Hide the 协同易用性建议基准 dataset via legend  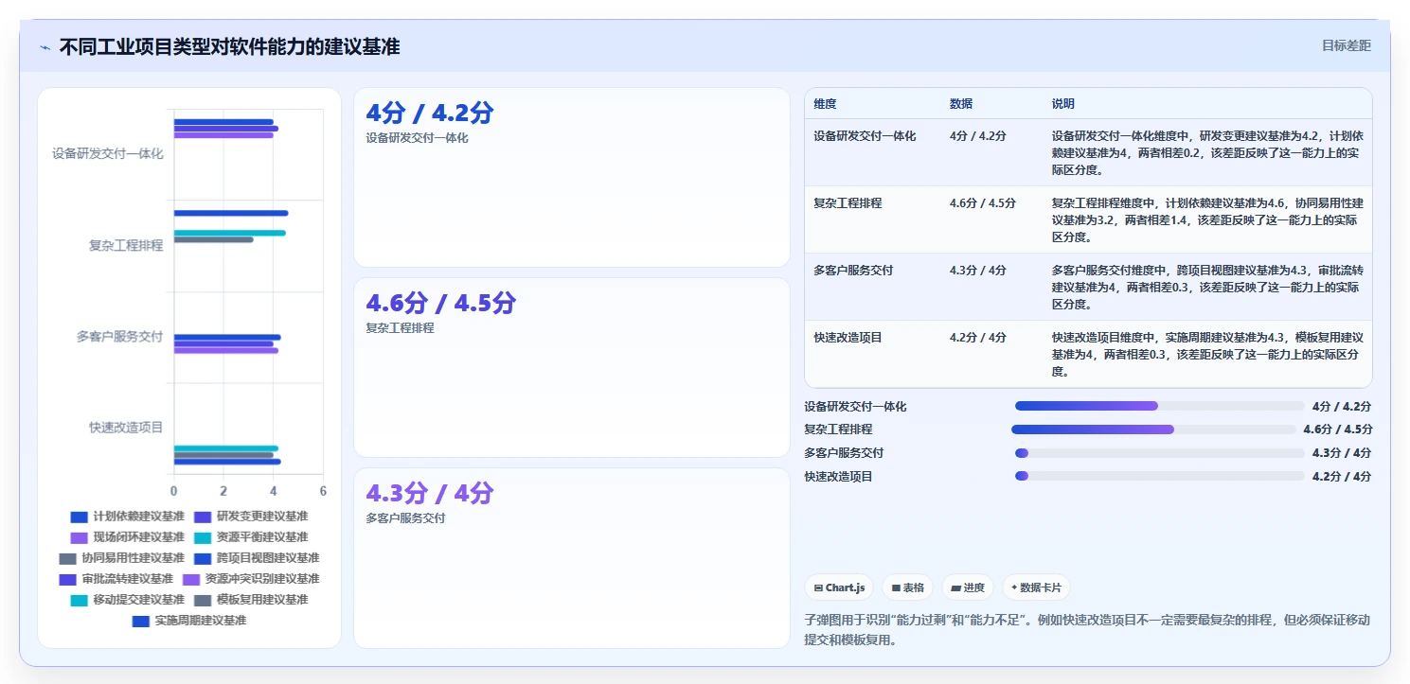click(x=121, y=558)
